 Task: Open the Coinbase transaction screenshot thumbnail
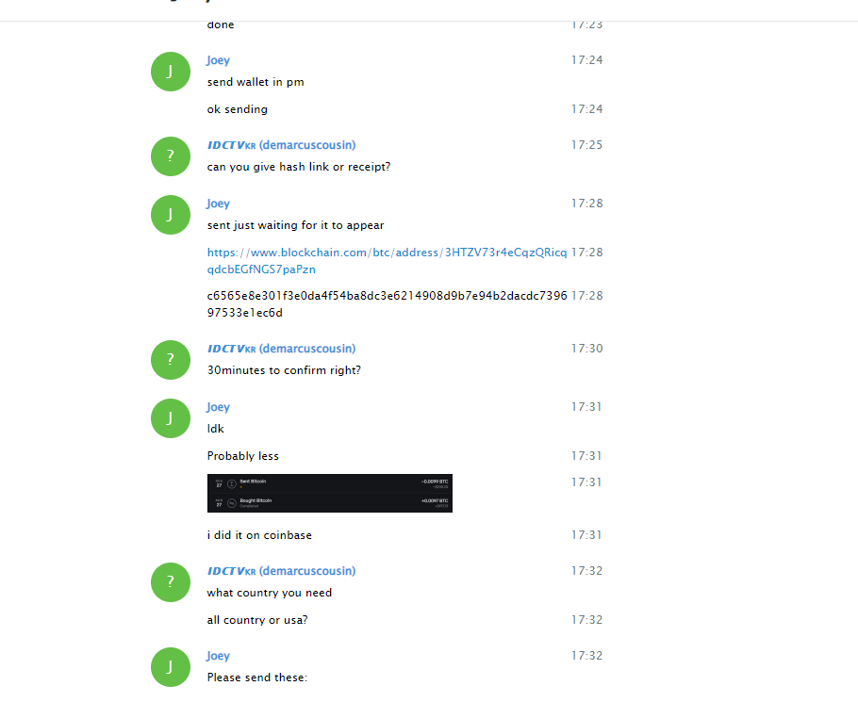[x=329, y=493]
